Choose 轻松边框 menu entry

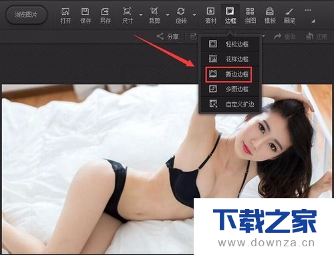(x=230, y=44)
